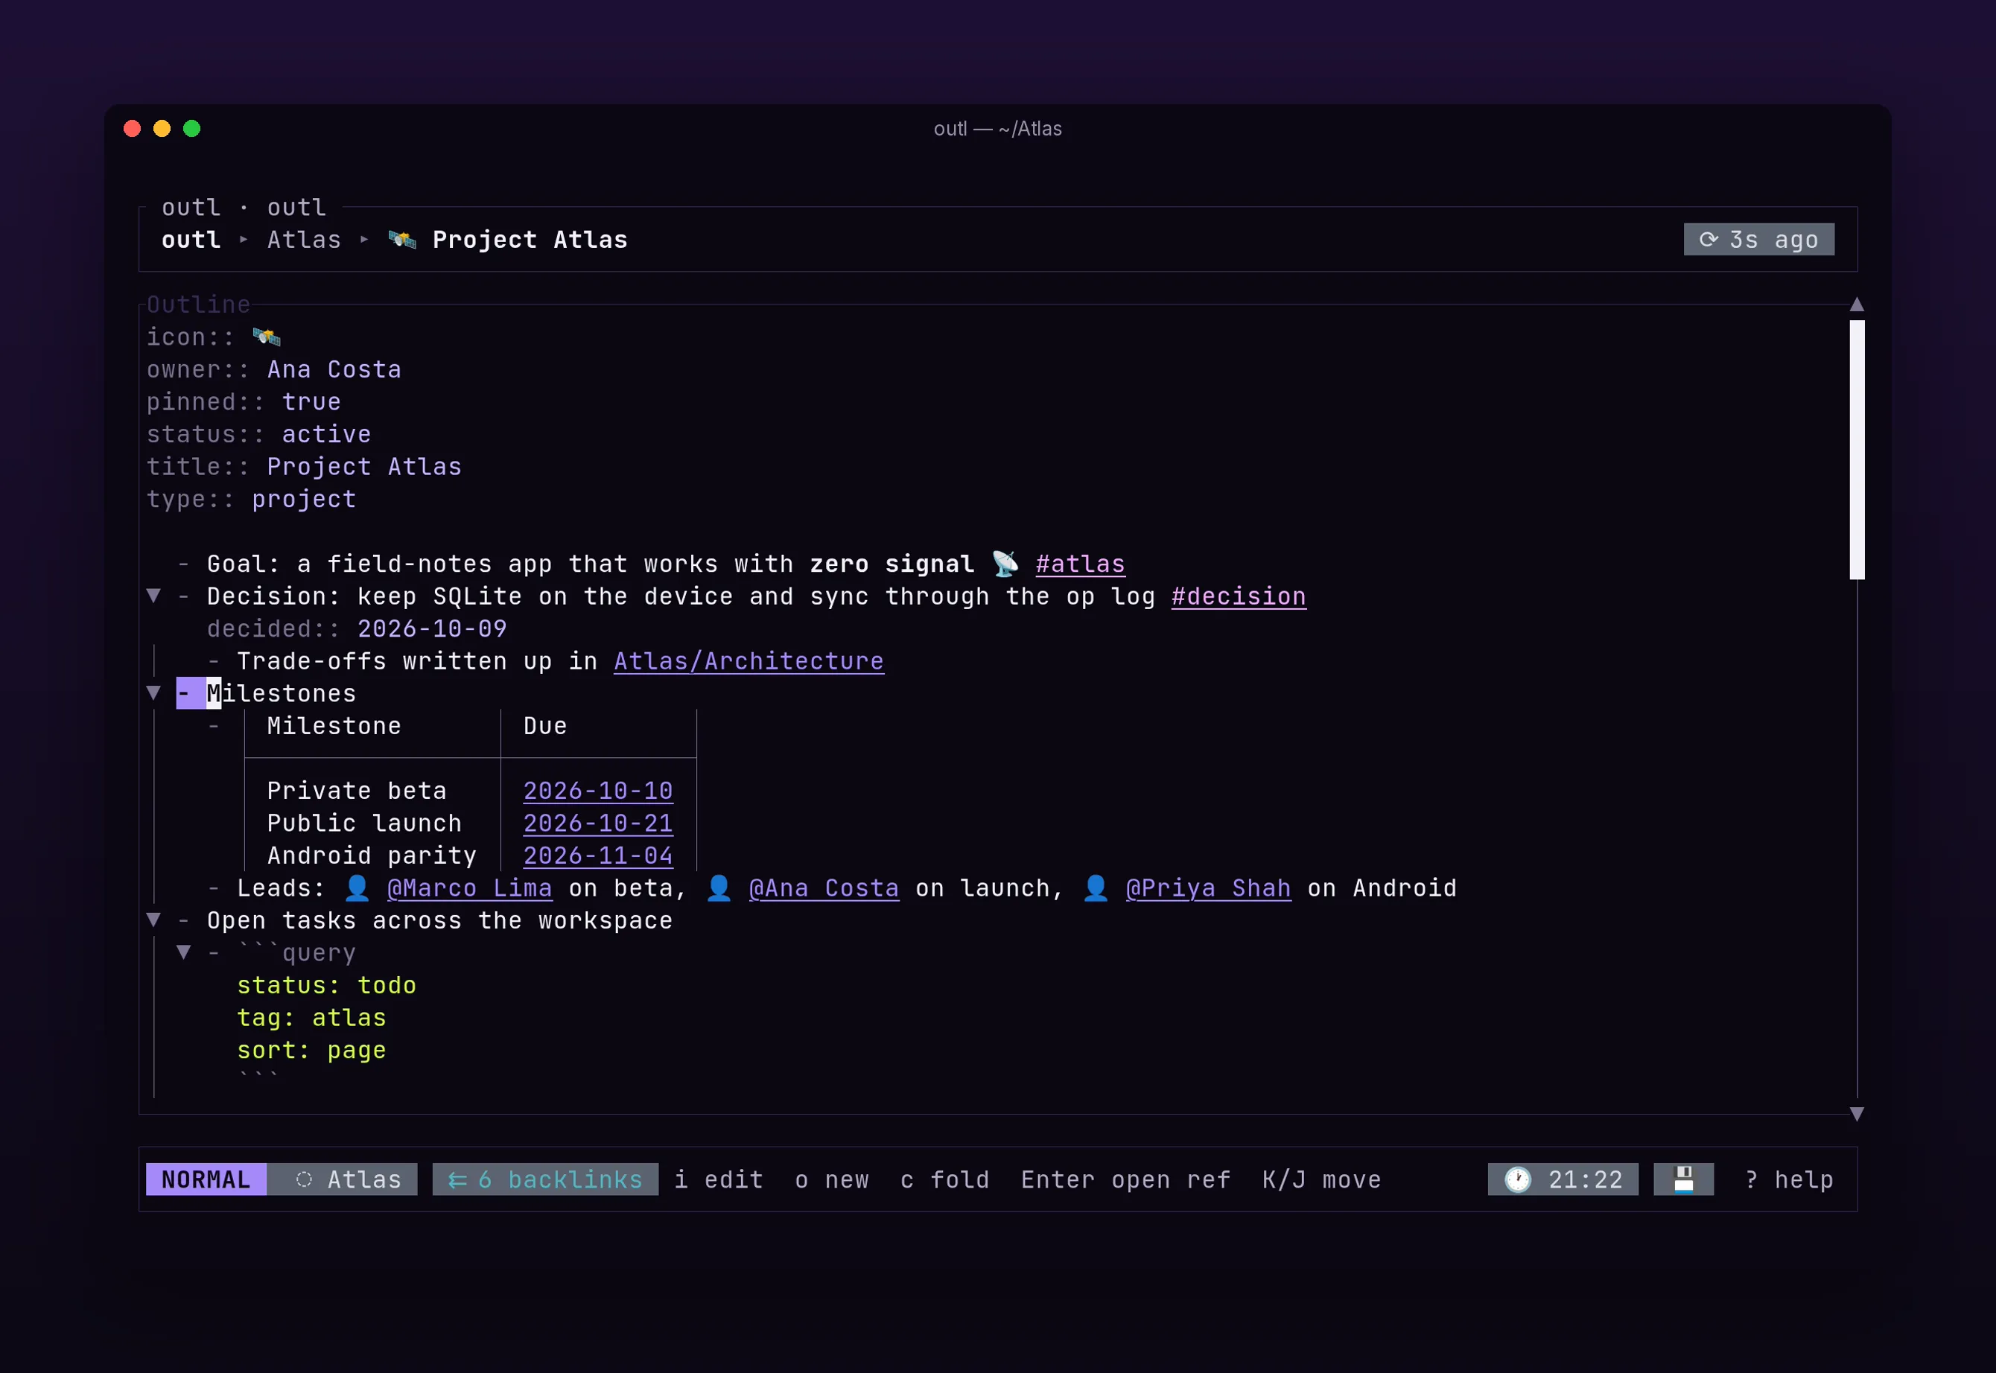Click the outline vertical scrollbar thumb
This screenshot has height=1373, width=1996.
(x=1857, y=450)
